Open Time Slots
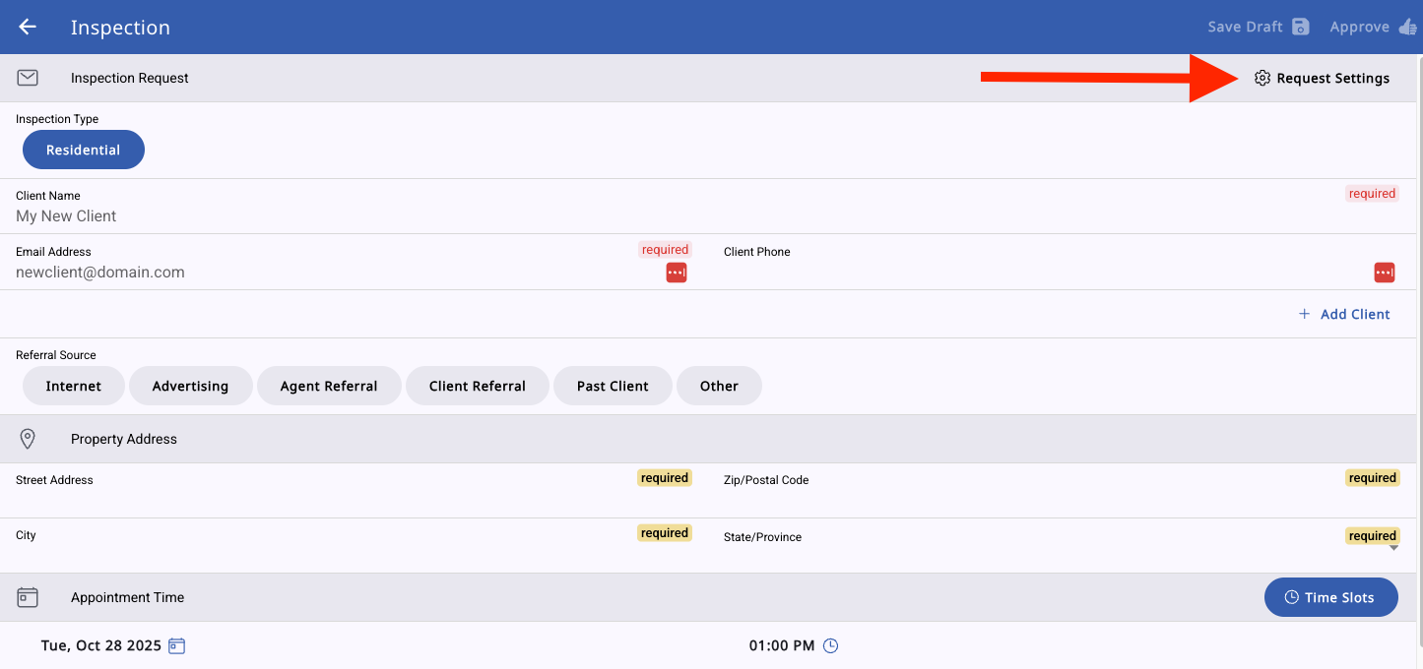 click(x=1330, y=597)
